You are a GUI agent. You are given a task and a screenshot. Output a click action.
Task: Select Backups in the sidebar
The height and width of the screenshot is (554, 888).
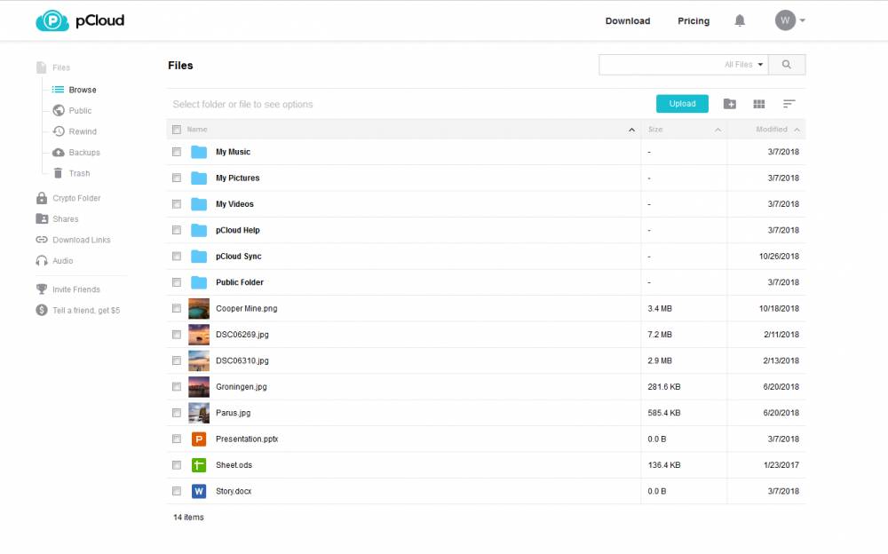tap(84, 153)
